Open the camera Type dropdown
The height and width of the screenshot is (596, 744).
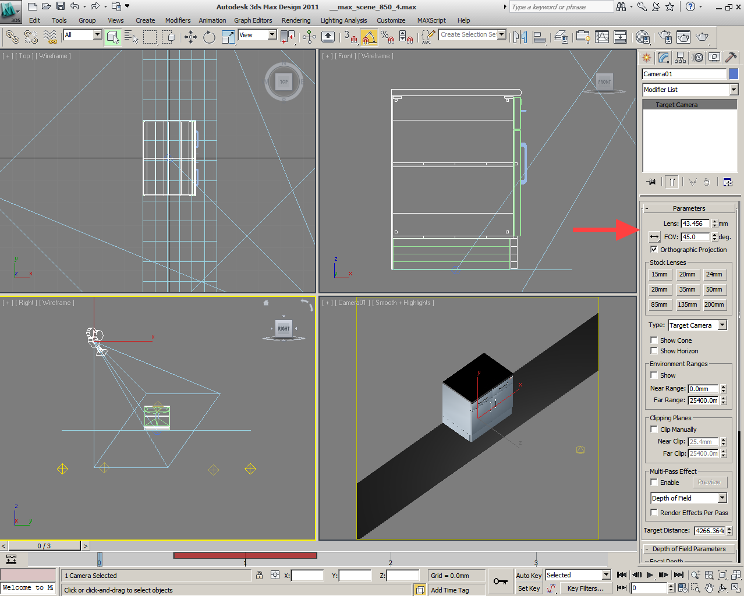(x=697, y=325)
